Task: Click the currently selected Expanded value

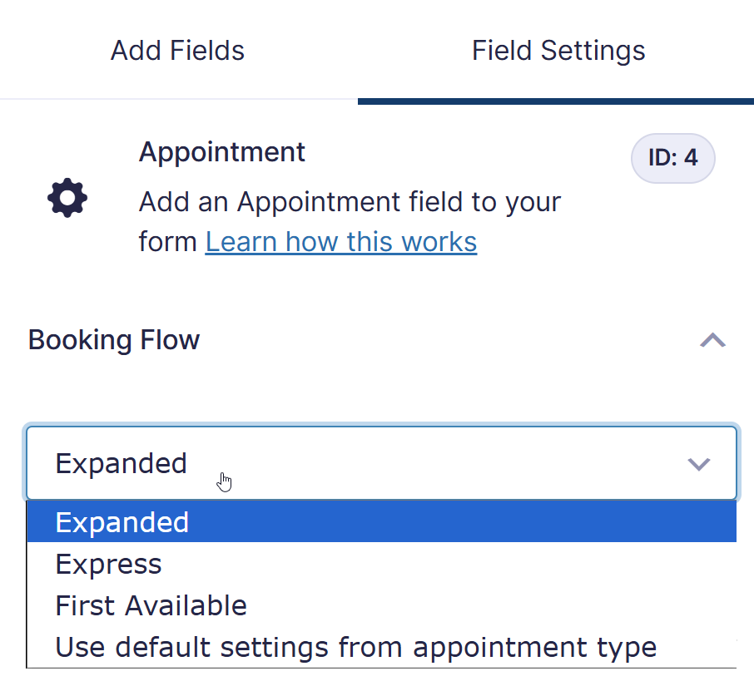Action: coord(121,462)
